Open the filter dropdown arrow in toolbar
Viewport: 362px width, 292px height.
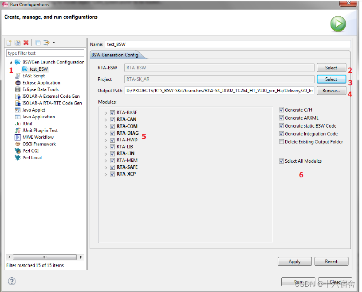54,42
